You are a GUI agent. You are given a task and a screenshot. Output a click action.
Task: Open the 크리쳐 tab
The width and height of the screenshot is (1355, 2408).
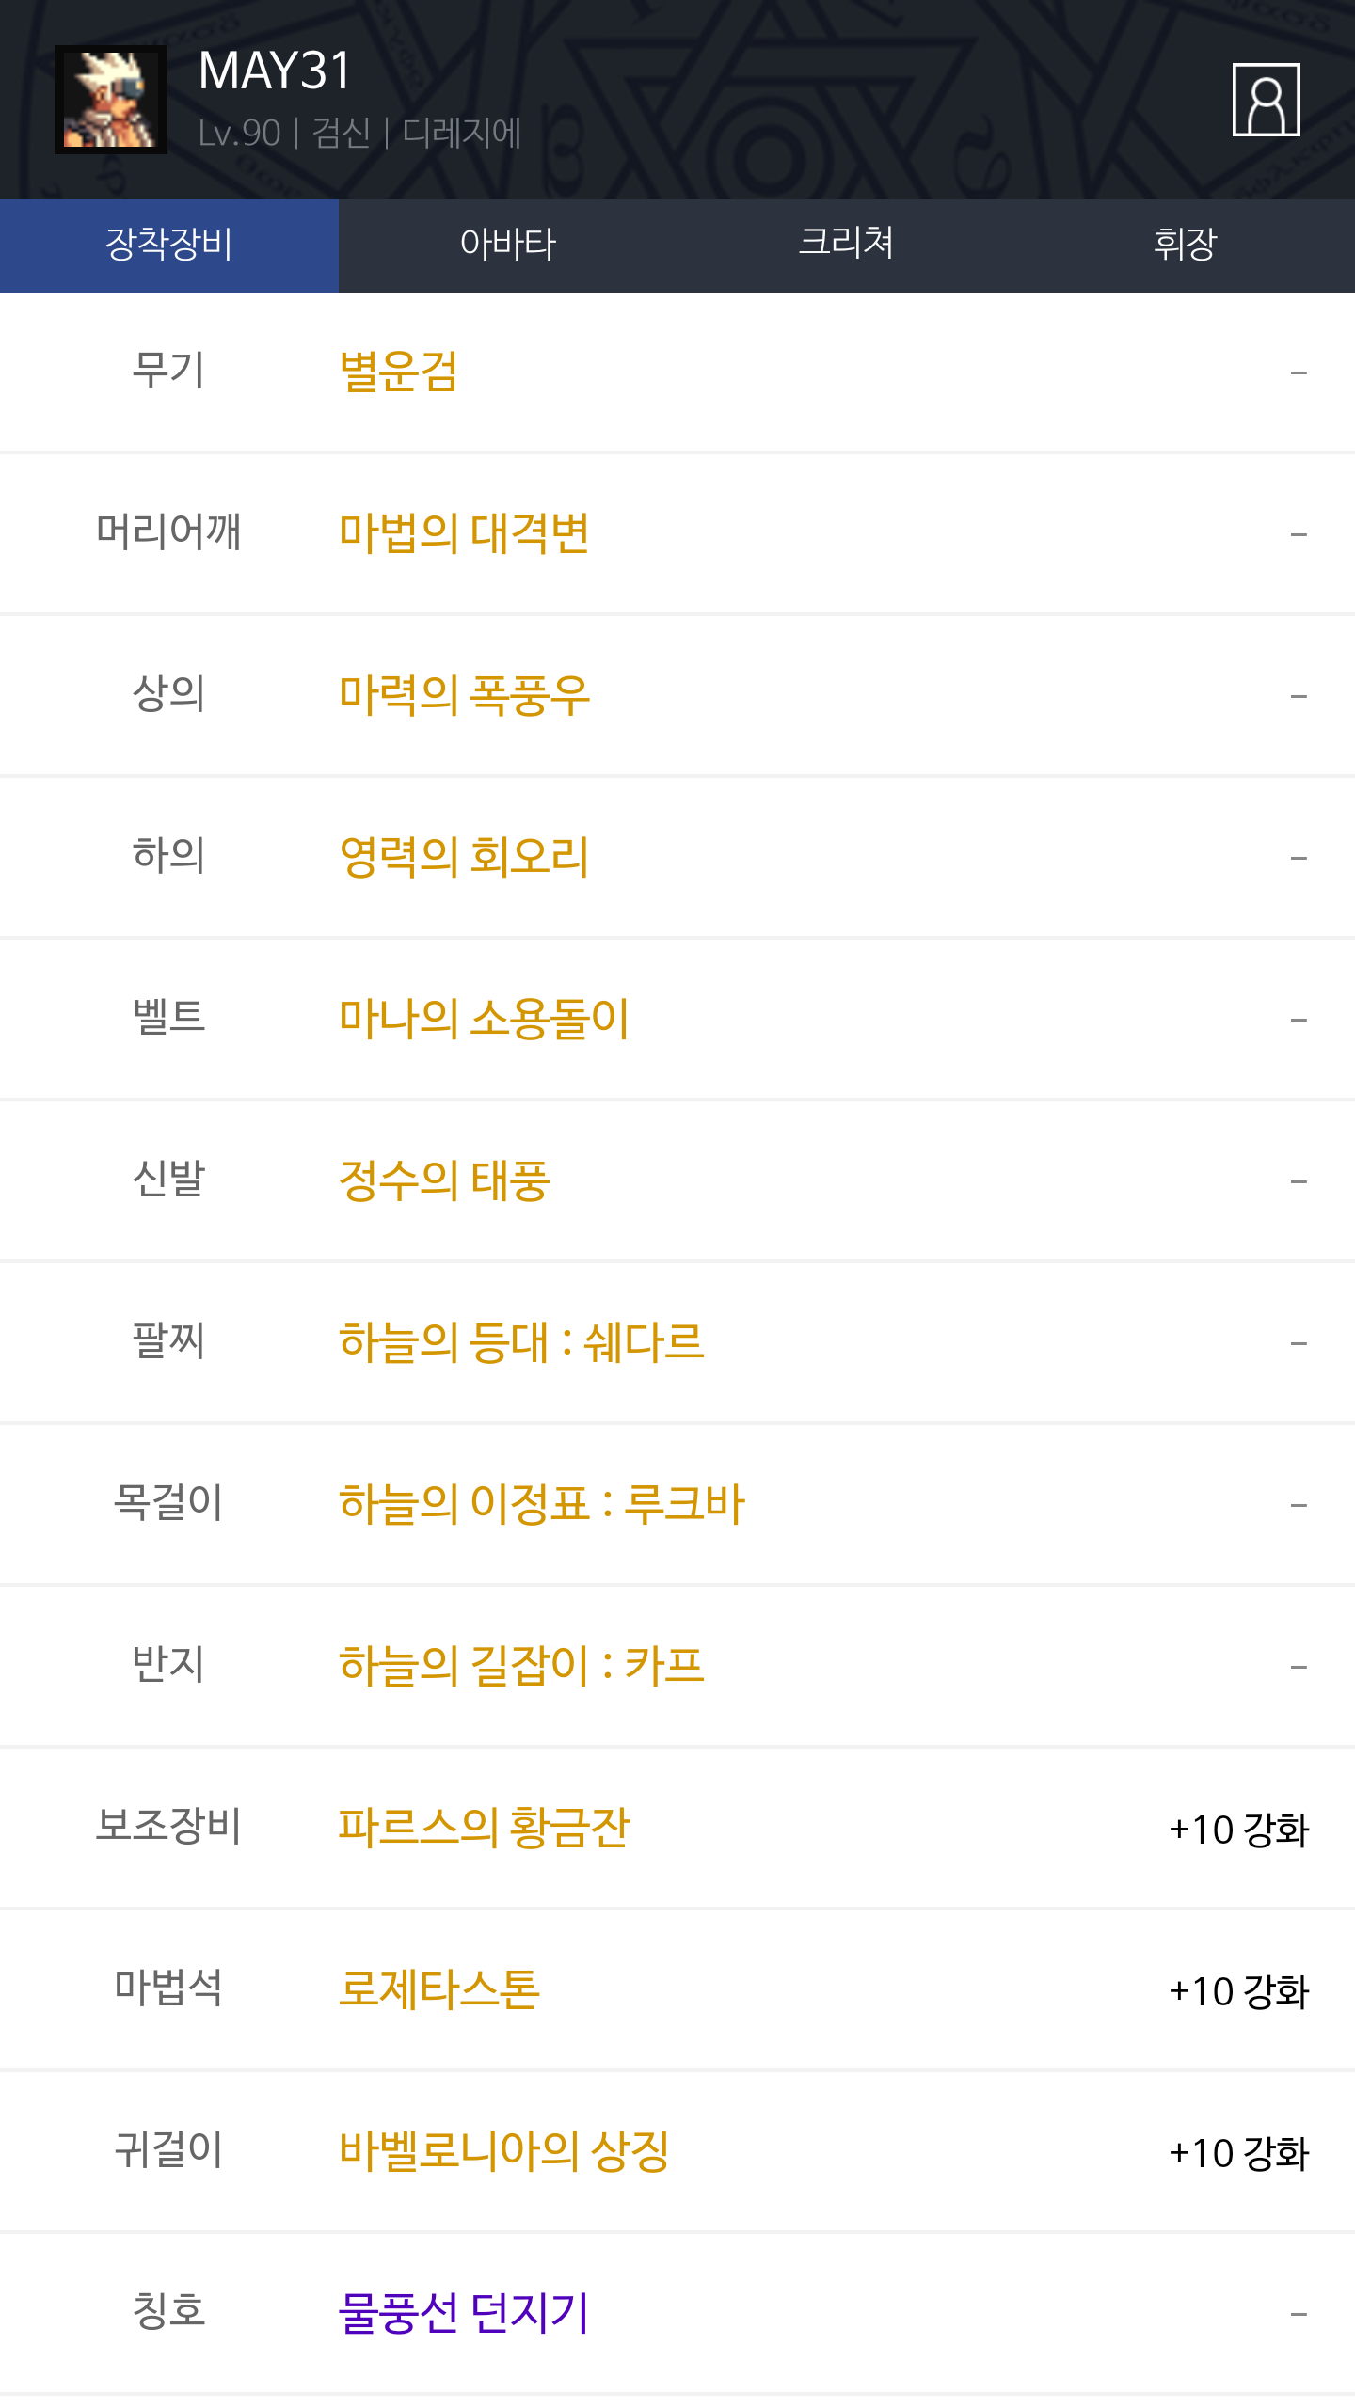846,245
